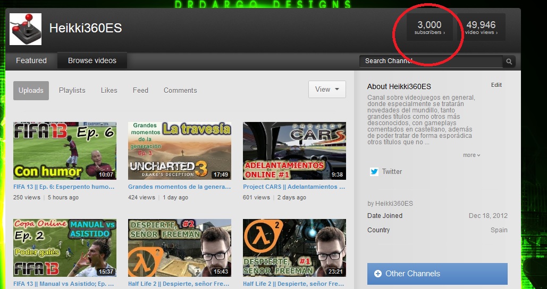The height and width of the screenshot is (289, 547).
Task: Expand the description with 'more'
Action: (x=472, y=155)
